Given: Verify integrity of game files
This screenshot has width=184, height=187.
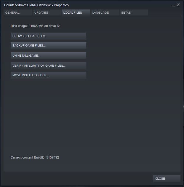Looking at the screenshot, I should (49, 65).
